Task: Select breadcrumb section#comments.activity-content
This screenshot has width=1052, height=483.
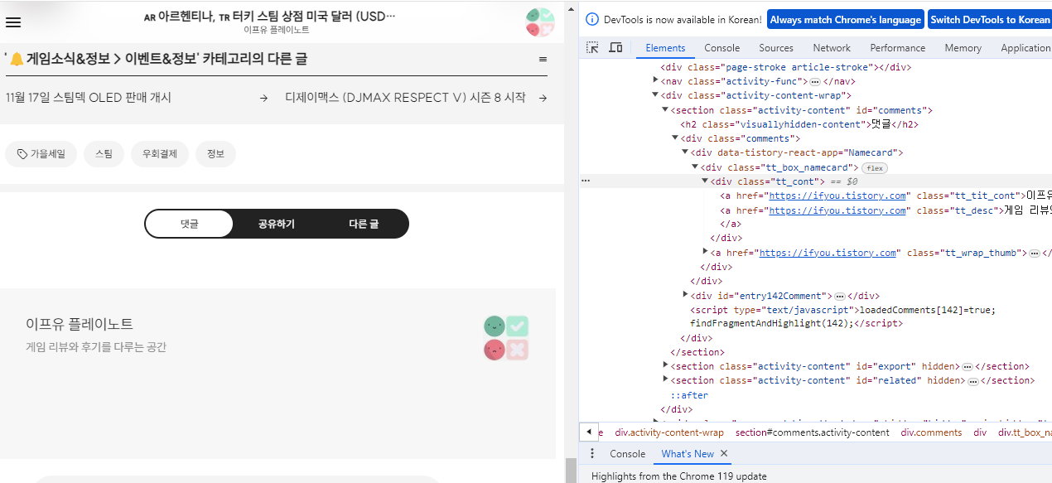Action: [812, 432]
